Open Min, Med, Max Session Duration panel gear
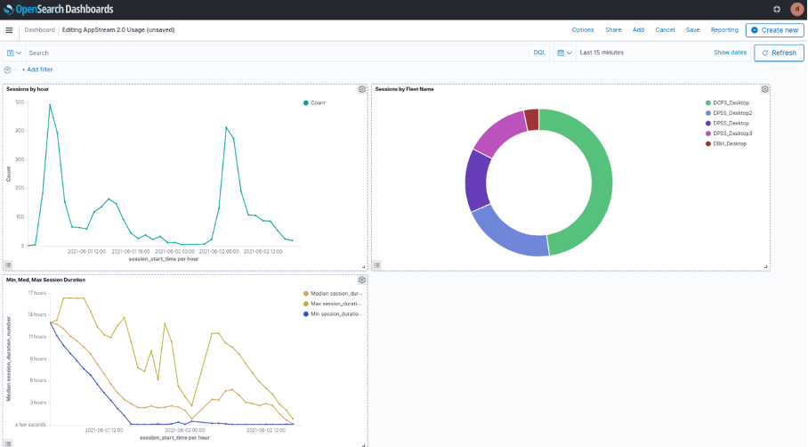The height and width of the screenshot is (447, 808). (x=362, y=280)
